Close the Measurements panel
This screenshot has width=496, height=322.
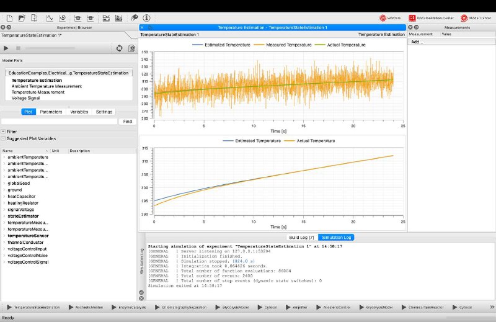[x=410, y=27]
